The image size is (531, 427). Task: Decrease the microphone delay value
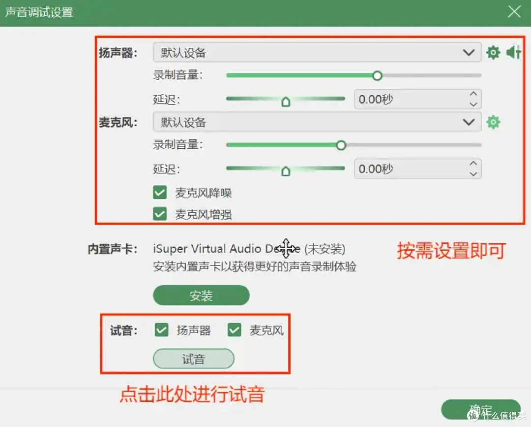point(473,174)
